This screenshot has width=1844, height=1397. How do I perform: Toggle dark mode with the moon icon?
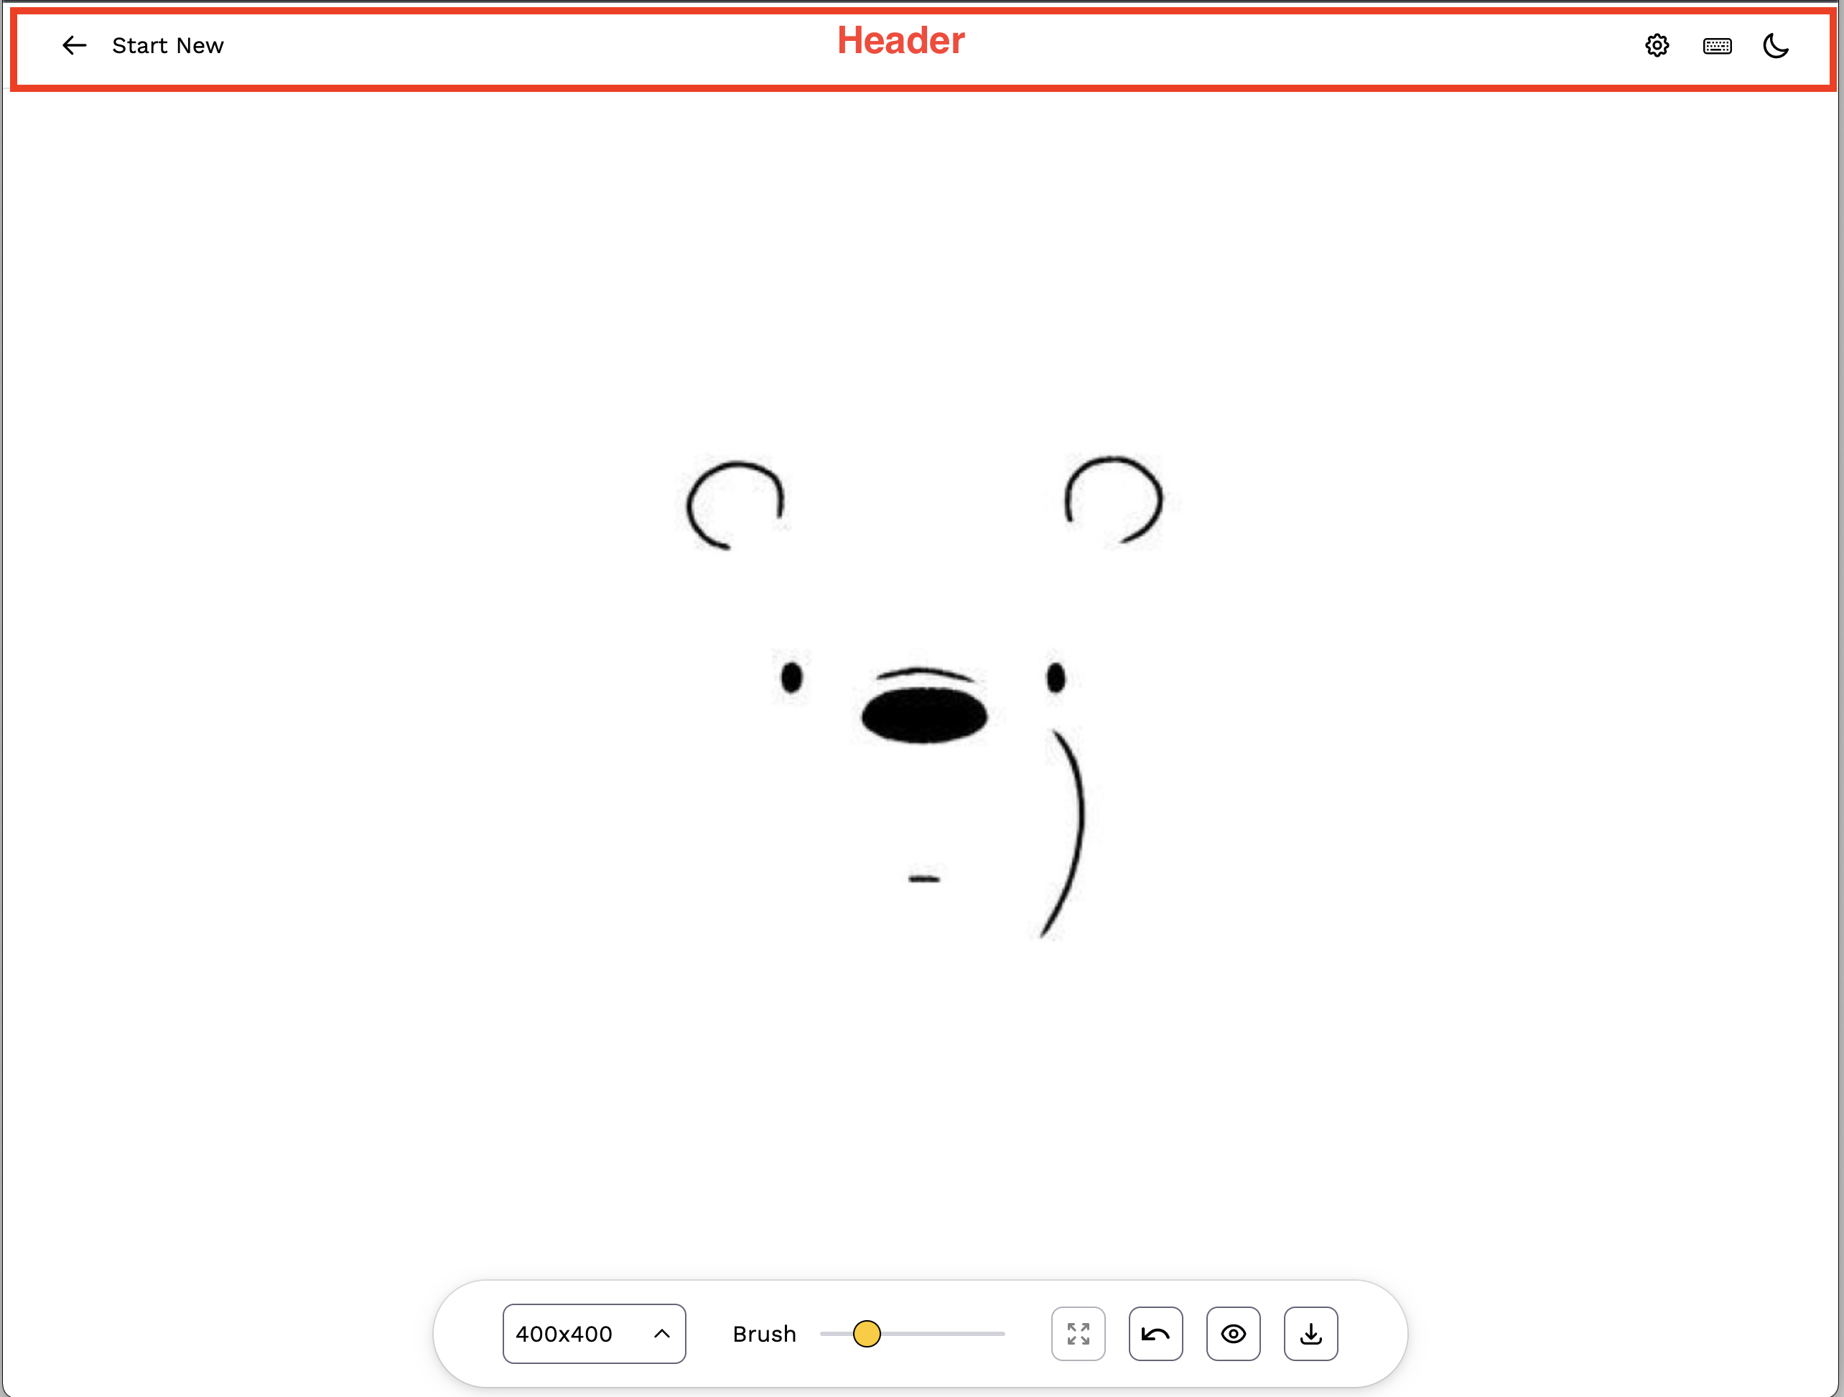tap(1776, 46)
